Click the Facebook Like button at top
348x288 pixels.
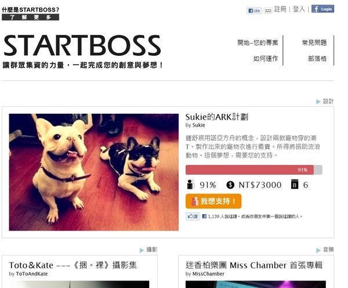coord(254,10)
